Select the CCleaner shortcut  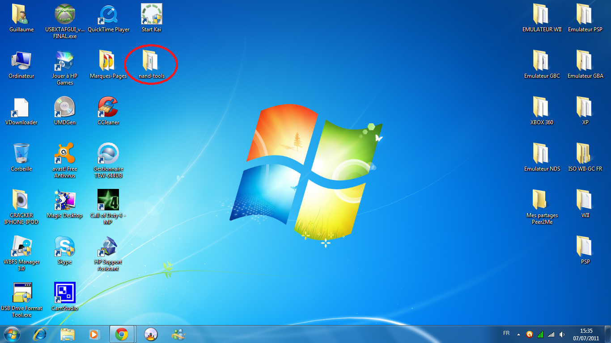(x=108, y=111)
